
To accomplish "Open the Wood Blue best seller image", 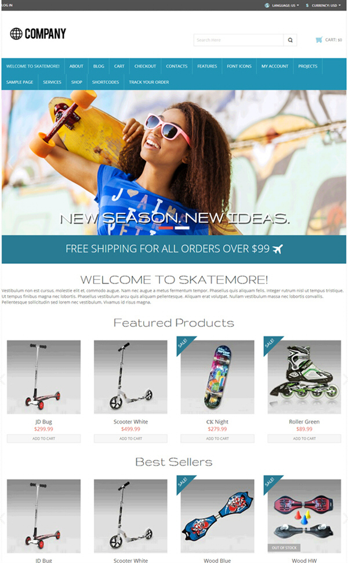I will pos(217,516).
